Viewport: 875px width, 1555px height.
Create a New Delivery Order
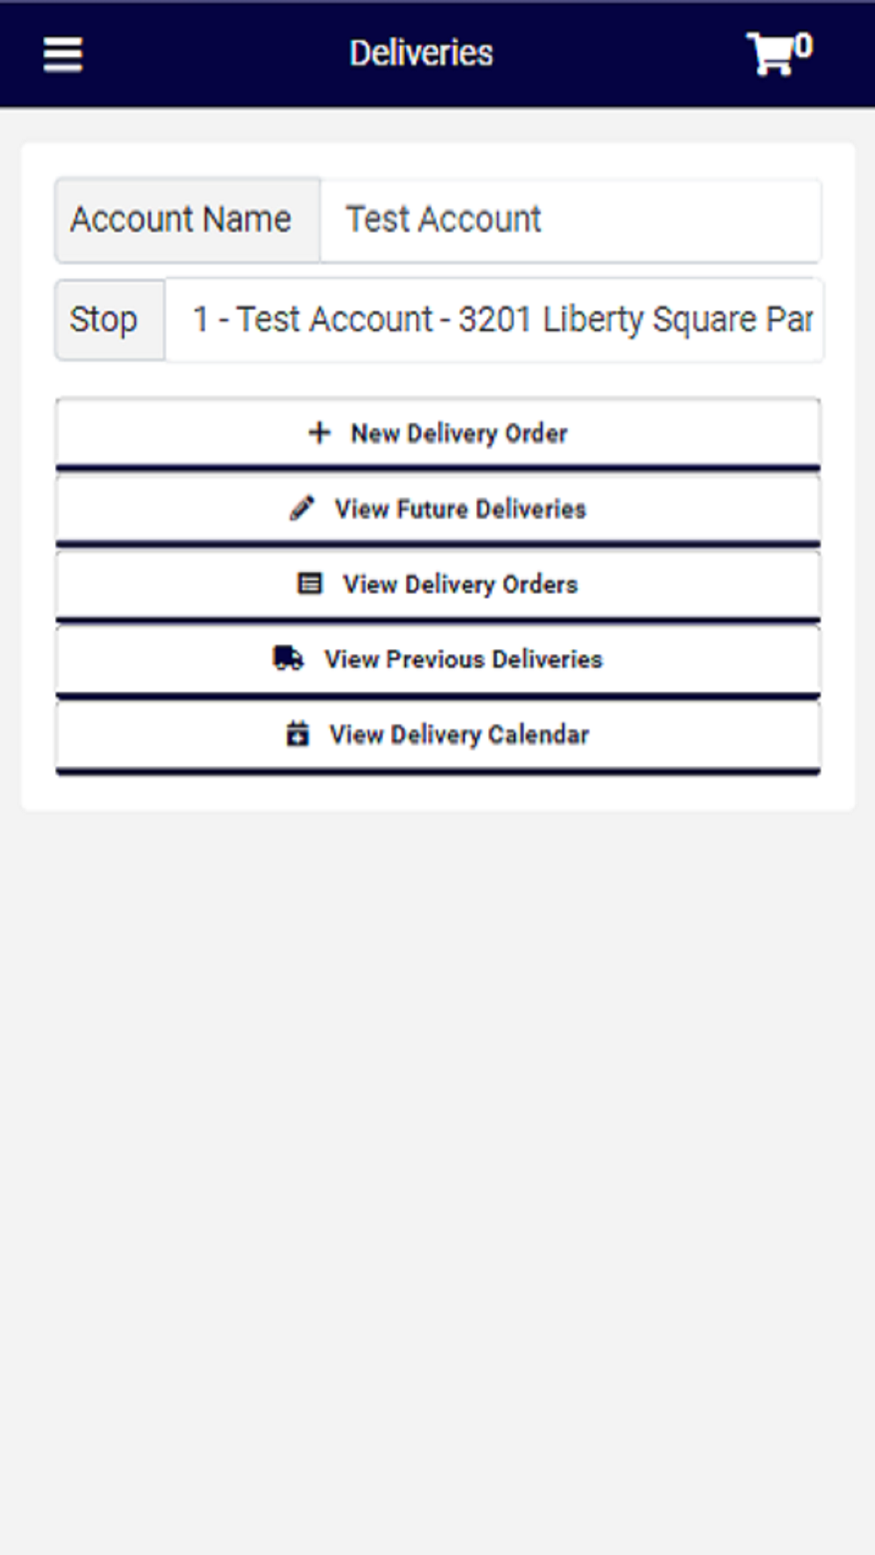click(x=438, y=434)
